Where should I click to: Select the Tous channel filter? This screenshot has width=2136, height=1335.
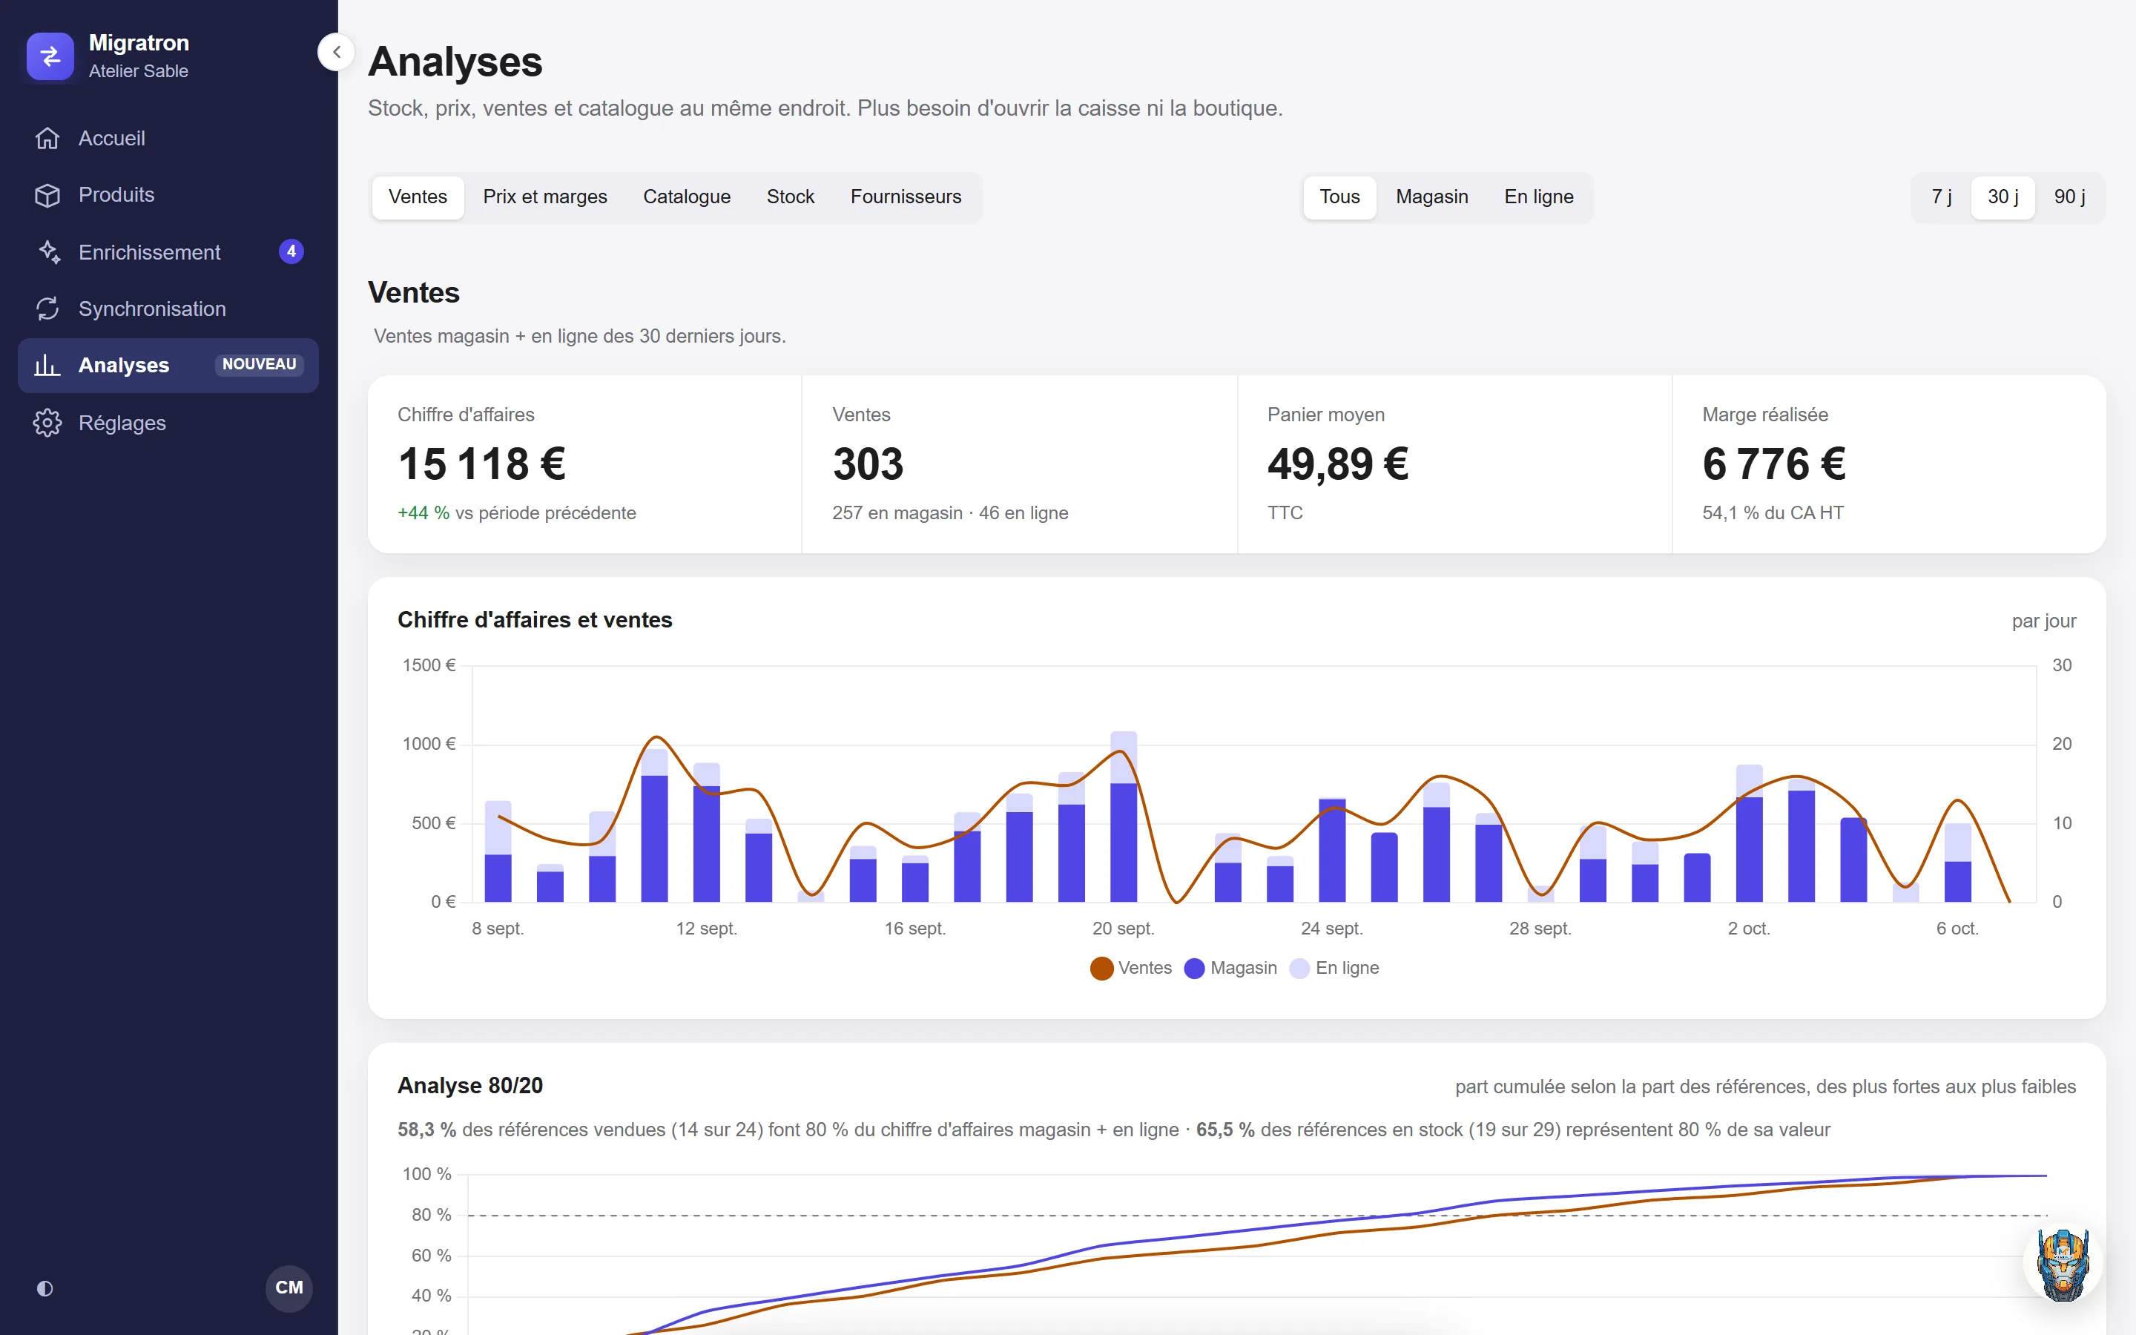click(1340, 197)
